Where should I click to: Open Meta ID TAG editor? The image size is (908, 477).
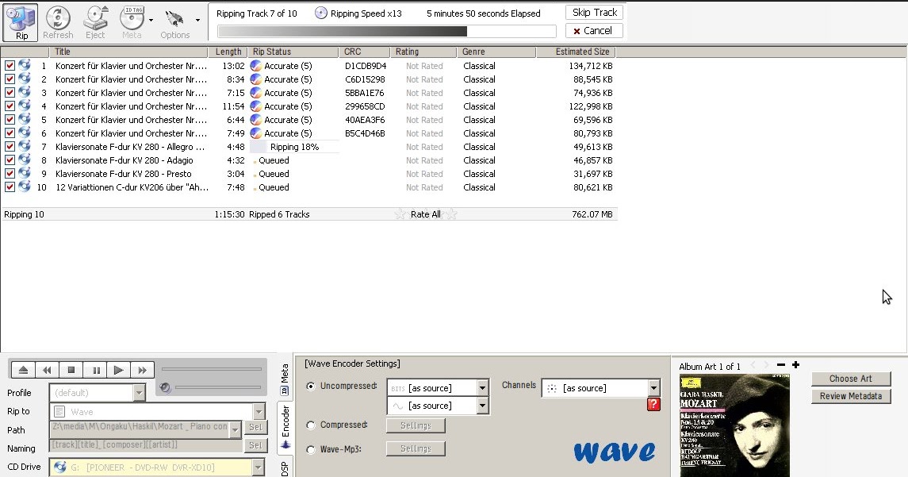(x=132, y=17)
